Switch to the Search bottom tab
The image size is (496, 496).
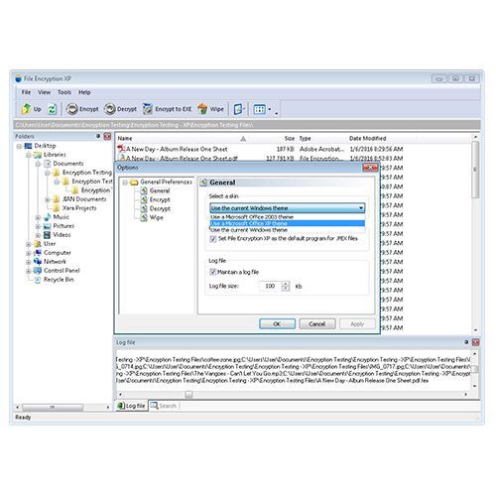164,406
